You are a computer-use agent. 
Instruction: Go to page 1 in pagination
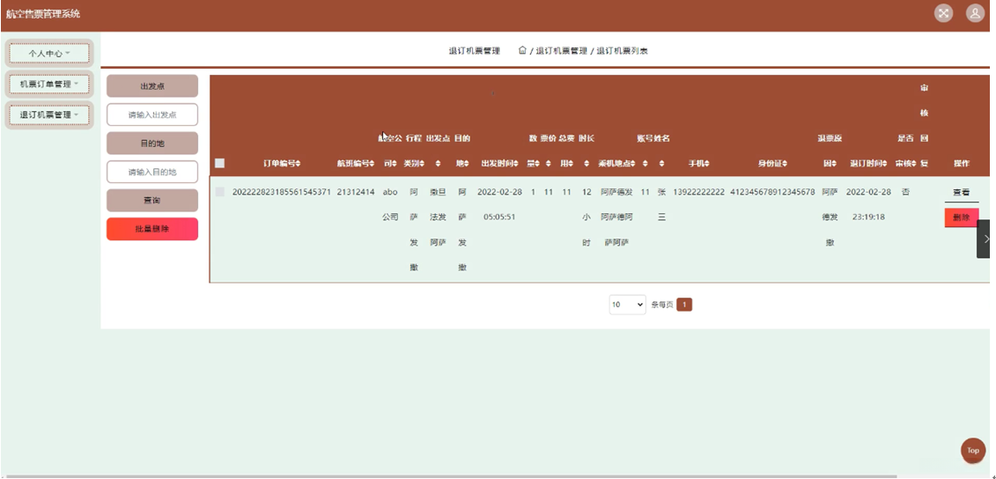[x=684, y=305]
